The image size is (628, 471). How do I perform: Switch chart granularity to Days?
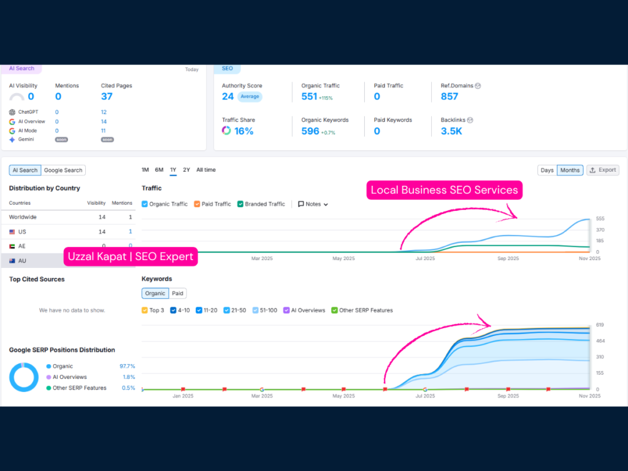[546, 170]
